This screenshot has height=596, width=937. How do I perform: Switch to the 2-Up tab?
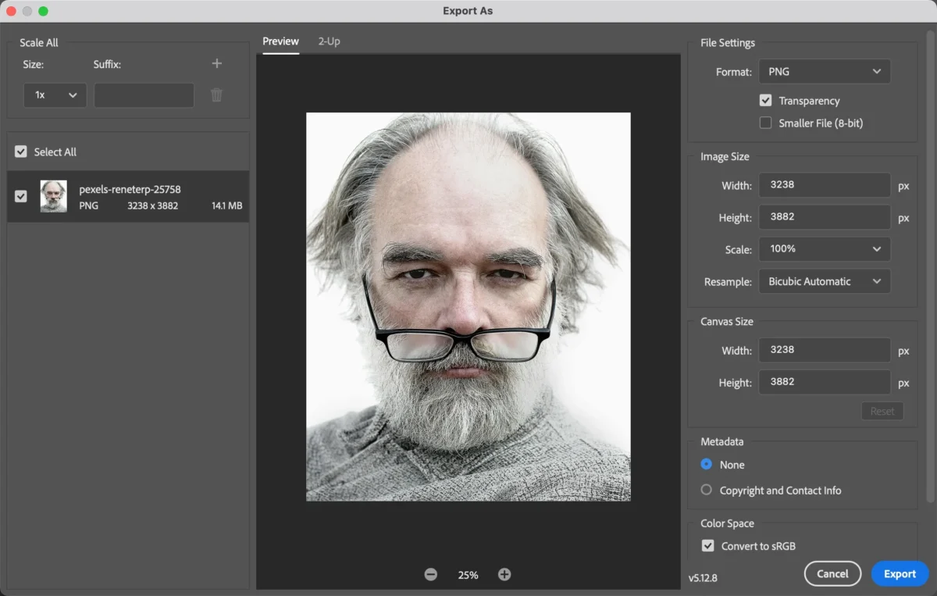[x=329, y=41]
